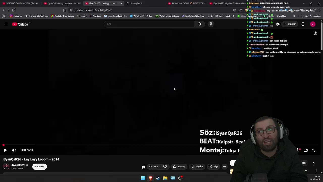This screenshot has width=323, height=182.
Task: Reload the page
Action: point(14,10)
